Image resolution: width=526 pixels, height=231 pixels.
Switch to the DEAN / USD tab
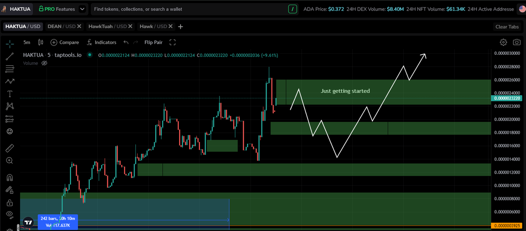click(61, 26)
